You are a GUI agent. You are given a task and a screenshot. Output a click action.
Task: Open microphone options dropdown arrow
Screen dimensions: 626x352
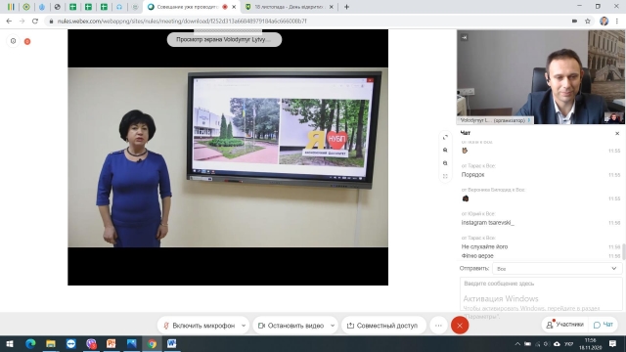coord(244,326)
